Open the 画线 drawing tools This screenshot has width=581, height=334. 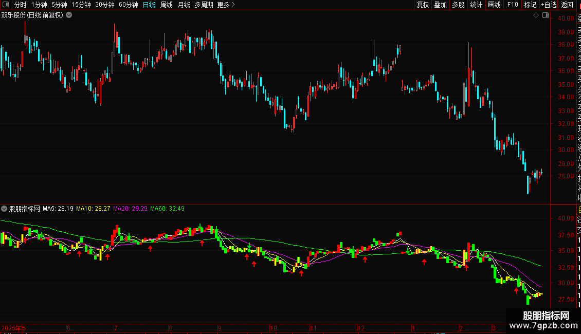(x=494, y=5)
